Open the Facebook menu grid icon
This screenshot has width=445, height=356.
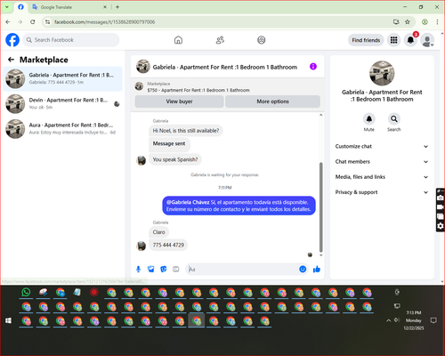tap(393, 40)
